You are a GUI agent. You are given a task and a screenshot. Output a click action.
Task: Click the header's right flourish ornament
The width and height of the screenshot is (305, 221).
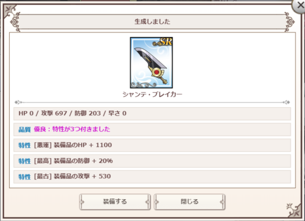[290, 22]
